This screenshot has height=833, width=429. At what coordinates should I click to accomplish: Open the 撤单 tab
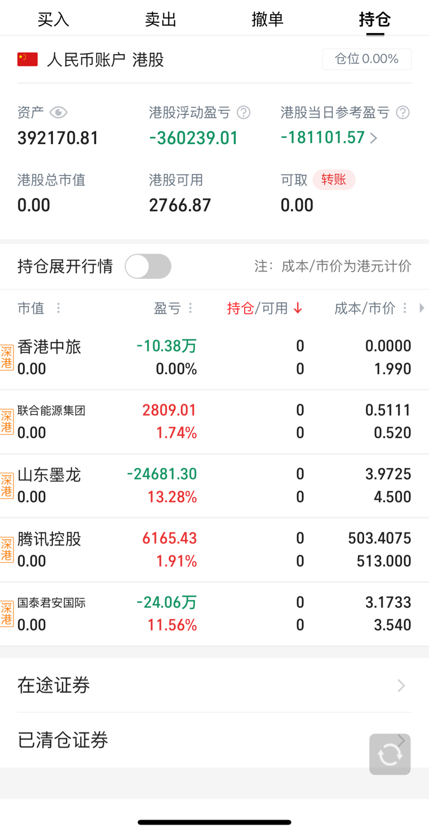[x=268, y=20]
